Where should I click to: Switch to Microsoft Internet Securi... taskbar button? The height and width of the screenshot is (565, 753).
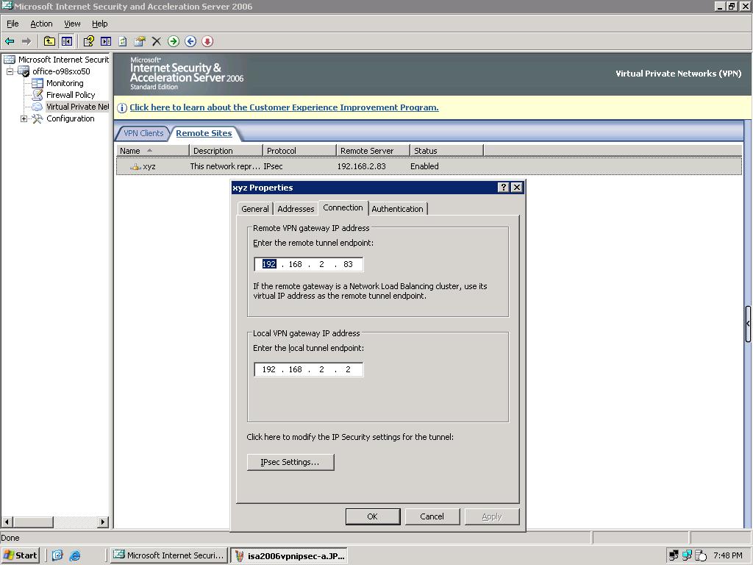(x=168, y=555)
